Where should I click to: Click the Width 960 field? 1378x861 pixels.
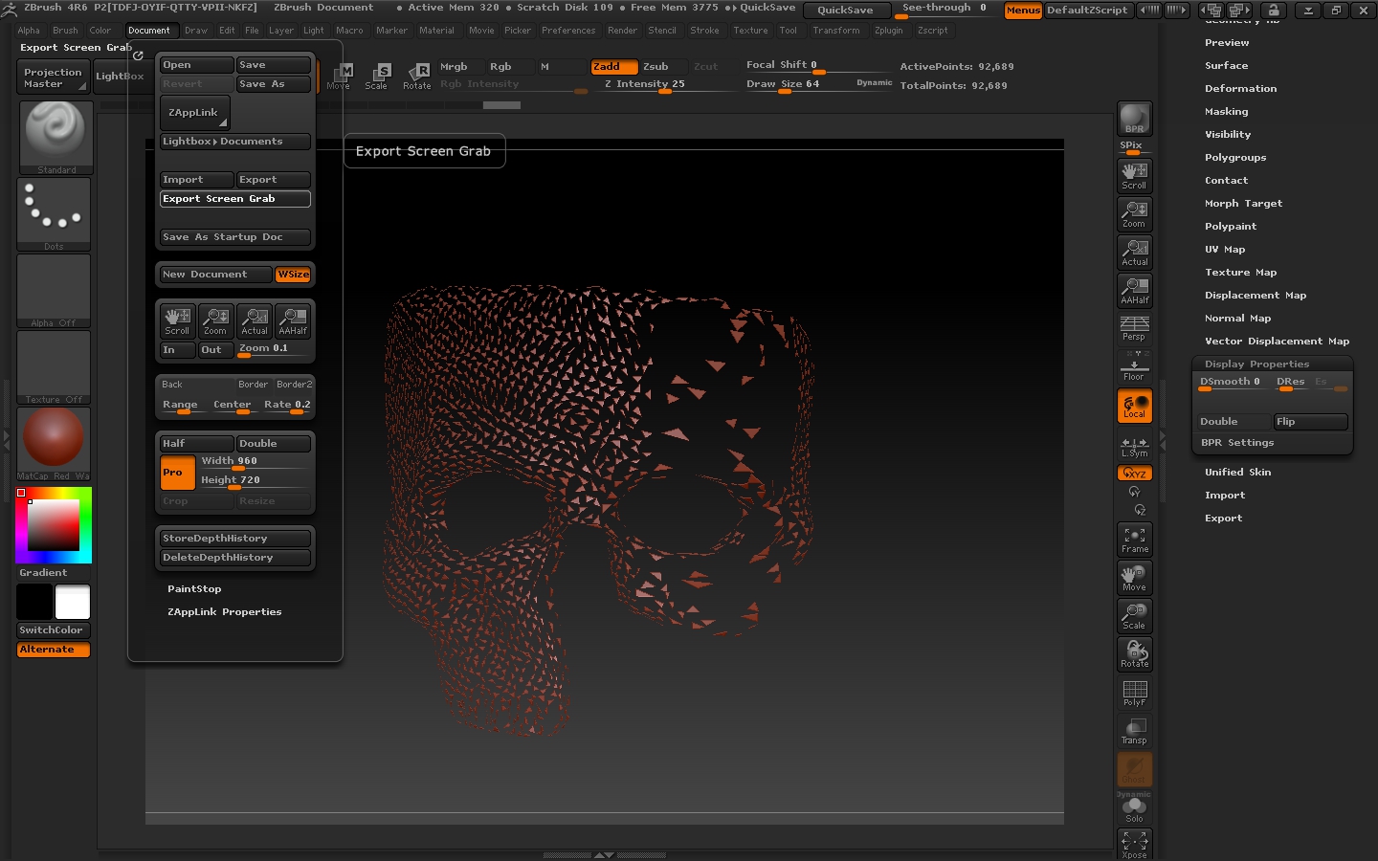[x=254, y=462]
